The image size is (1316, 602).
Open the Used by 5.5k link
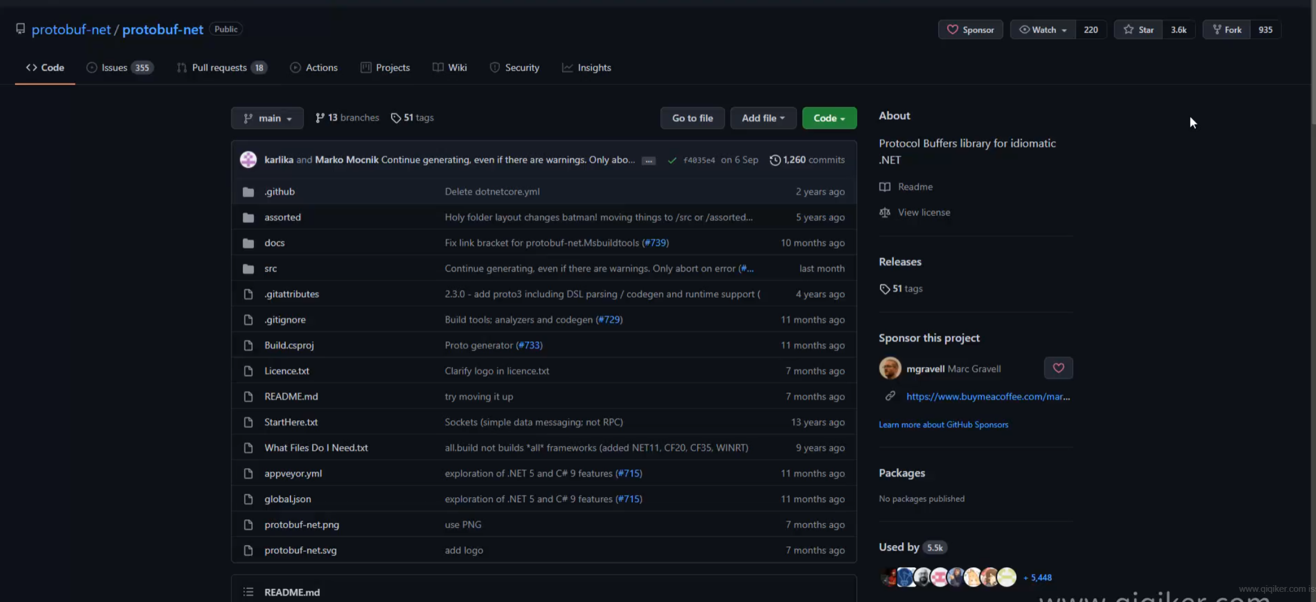click(912, 547)
